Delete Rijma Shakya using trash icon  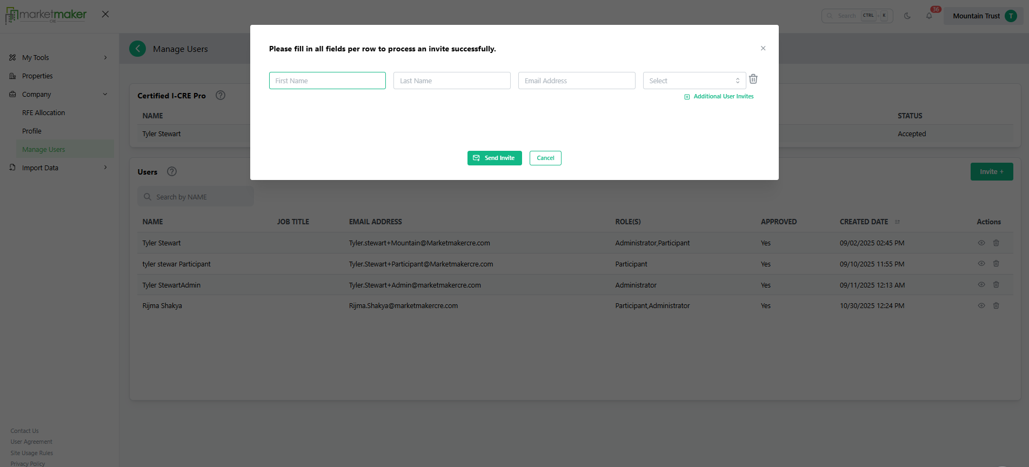coord(996,306)
